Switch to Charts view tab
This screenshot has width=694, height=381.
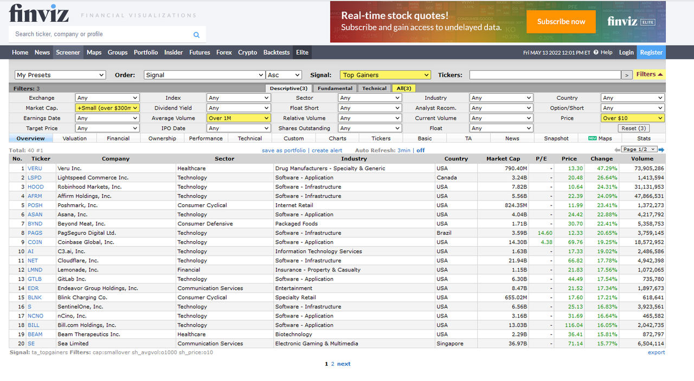click(337, 139)
